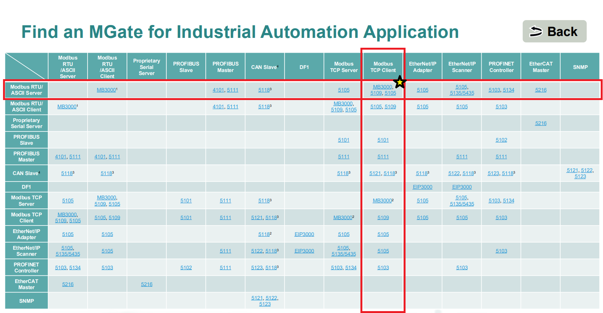Open EIP3000 link in EtherNet/IP Scanner row

coord(304,251)
